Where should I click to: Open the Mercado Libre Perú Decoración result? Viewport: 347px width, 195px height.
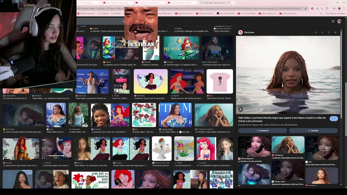[x=162, y=148]
